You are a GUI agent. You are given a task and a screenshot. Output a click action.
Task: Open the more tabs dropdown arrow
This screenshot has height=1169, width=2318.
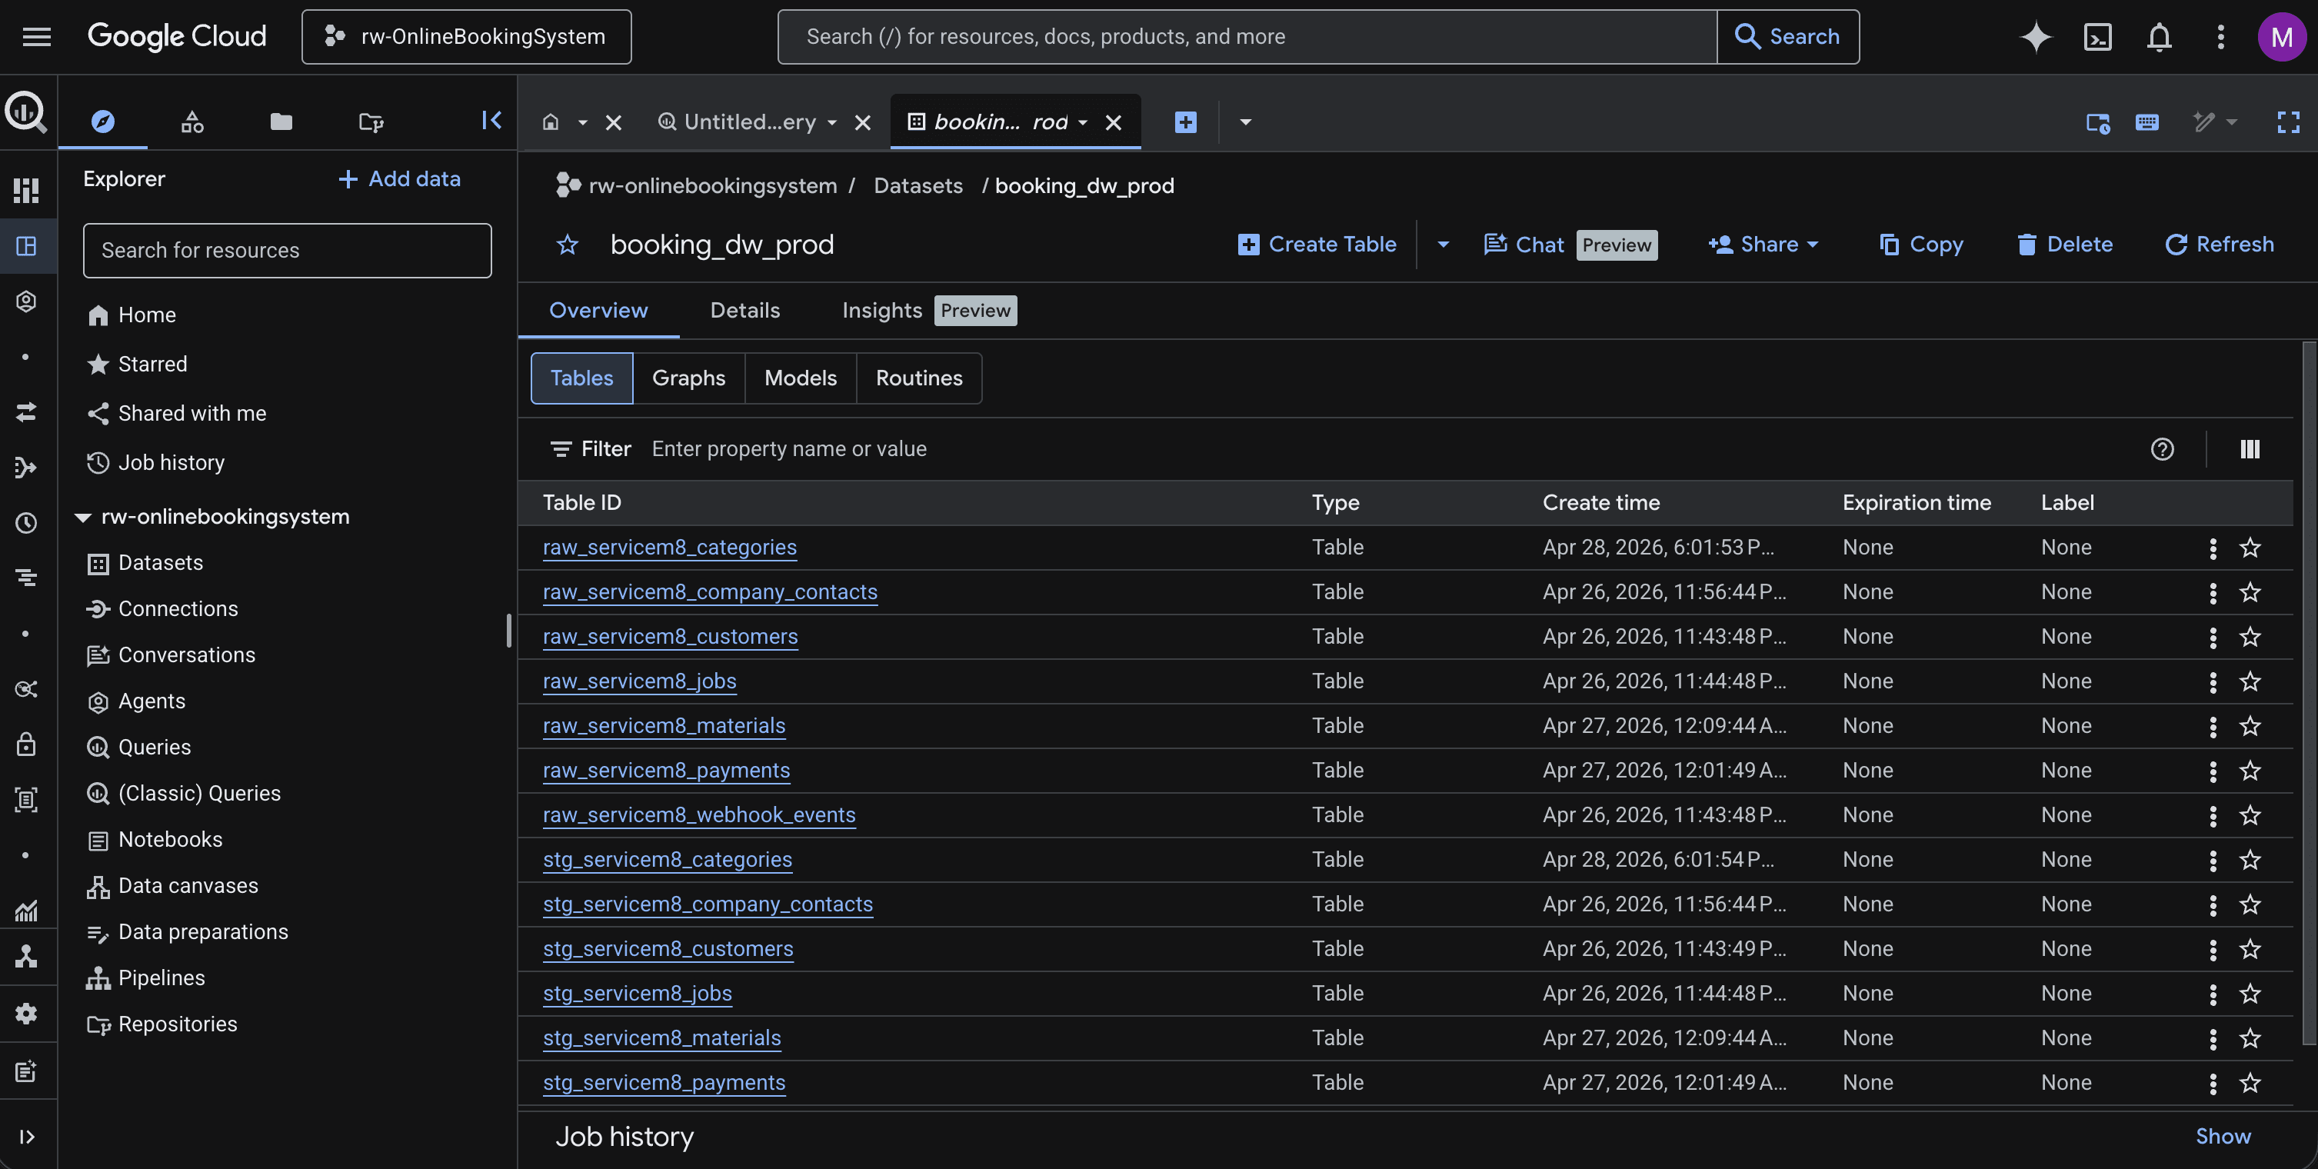point(1245,122)
